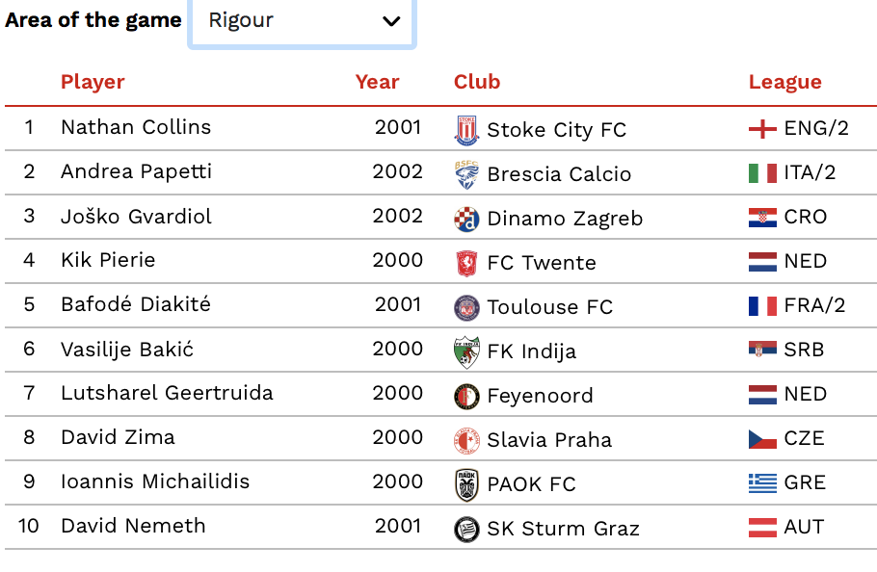Click the Toulouse FC logo
Image resolution: width=877 pixels, height=572 pixels.
point(466,307)
